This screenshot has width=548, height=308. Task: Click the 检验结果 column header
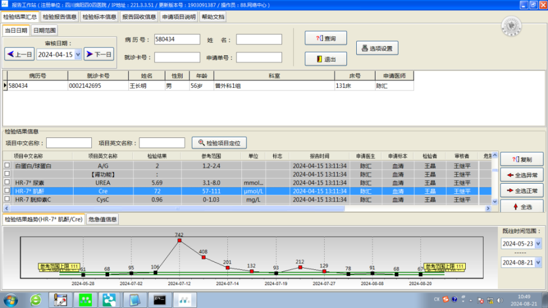(x=157, y=156)
